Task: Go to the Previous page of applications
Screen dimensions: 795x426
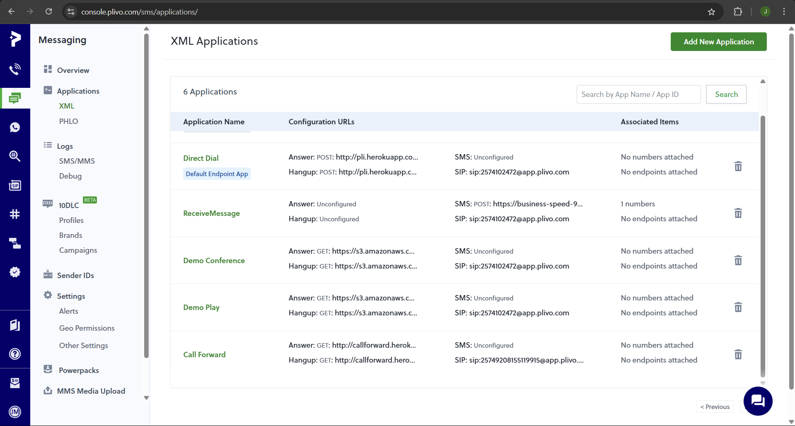Action: coord(715,407)
